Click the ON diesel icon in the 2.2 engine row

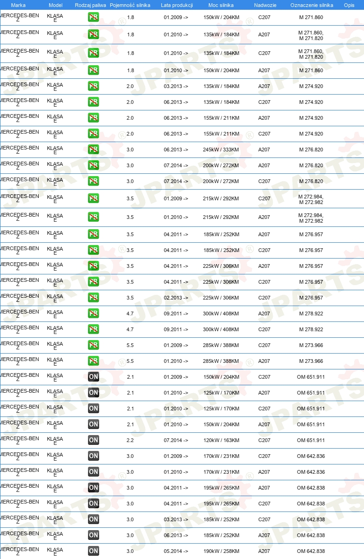94,440
